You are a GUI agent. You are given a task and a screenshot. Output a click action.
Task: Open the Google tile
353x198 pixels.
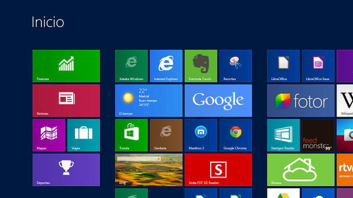(218, 101)
